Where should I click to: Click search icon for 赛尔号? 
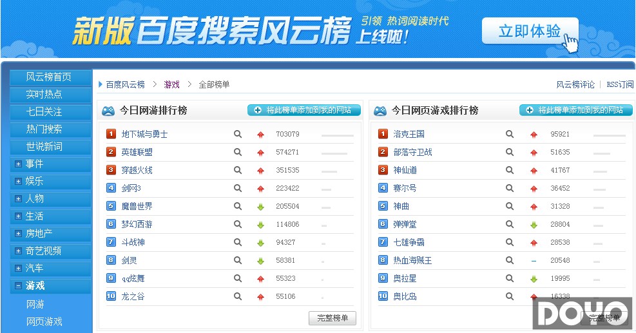click(510, 188)
